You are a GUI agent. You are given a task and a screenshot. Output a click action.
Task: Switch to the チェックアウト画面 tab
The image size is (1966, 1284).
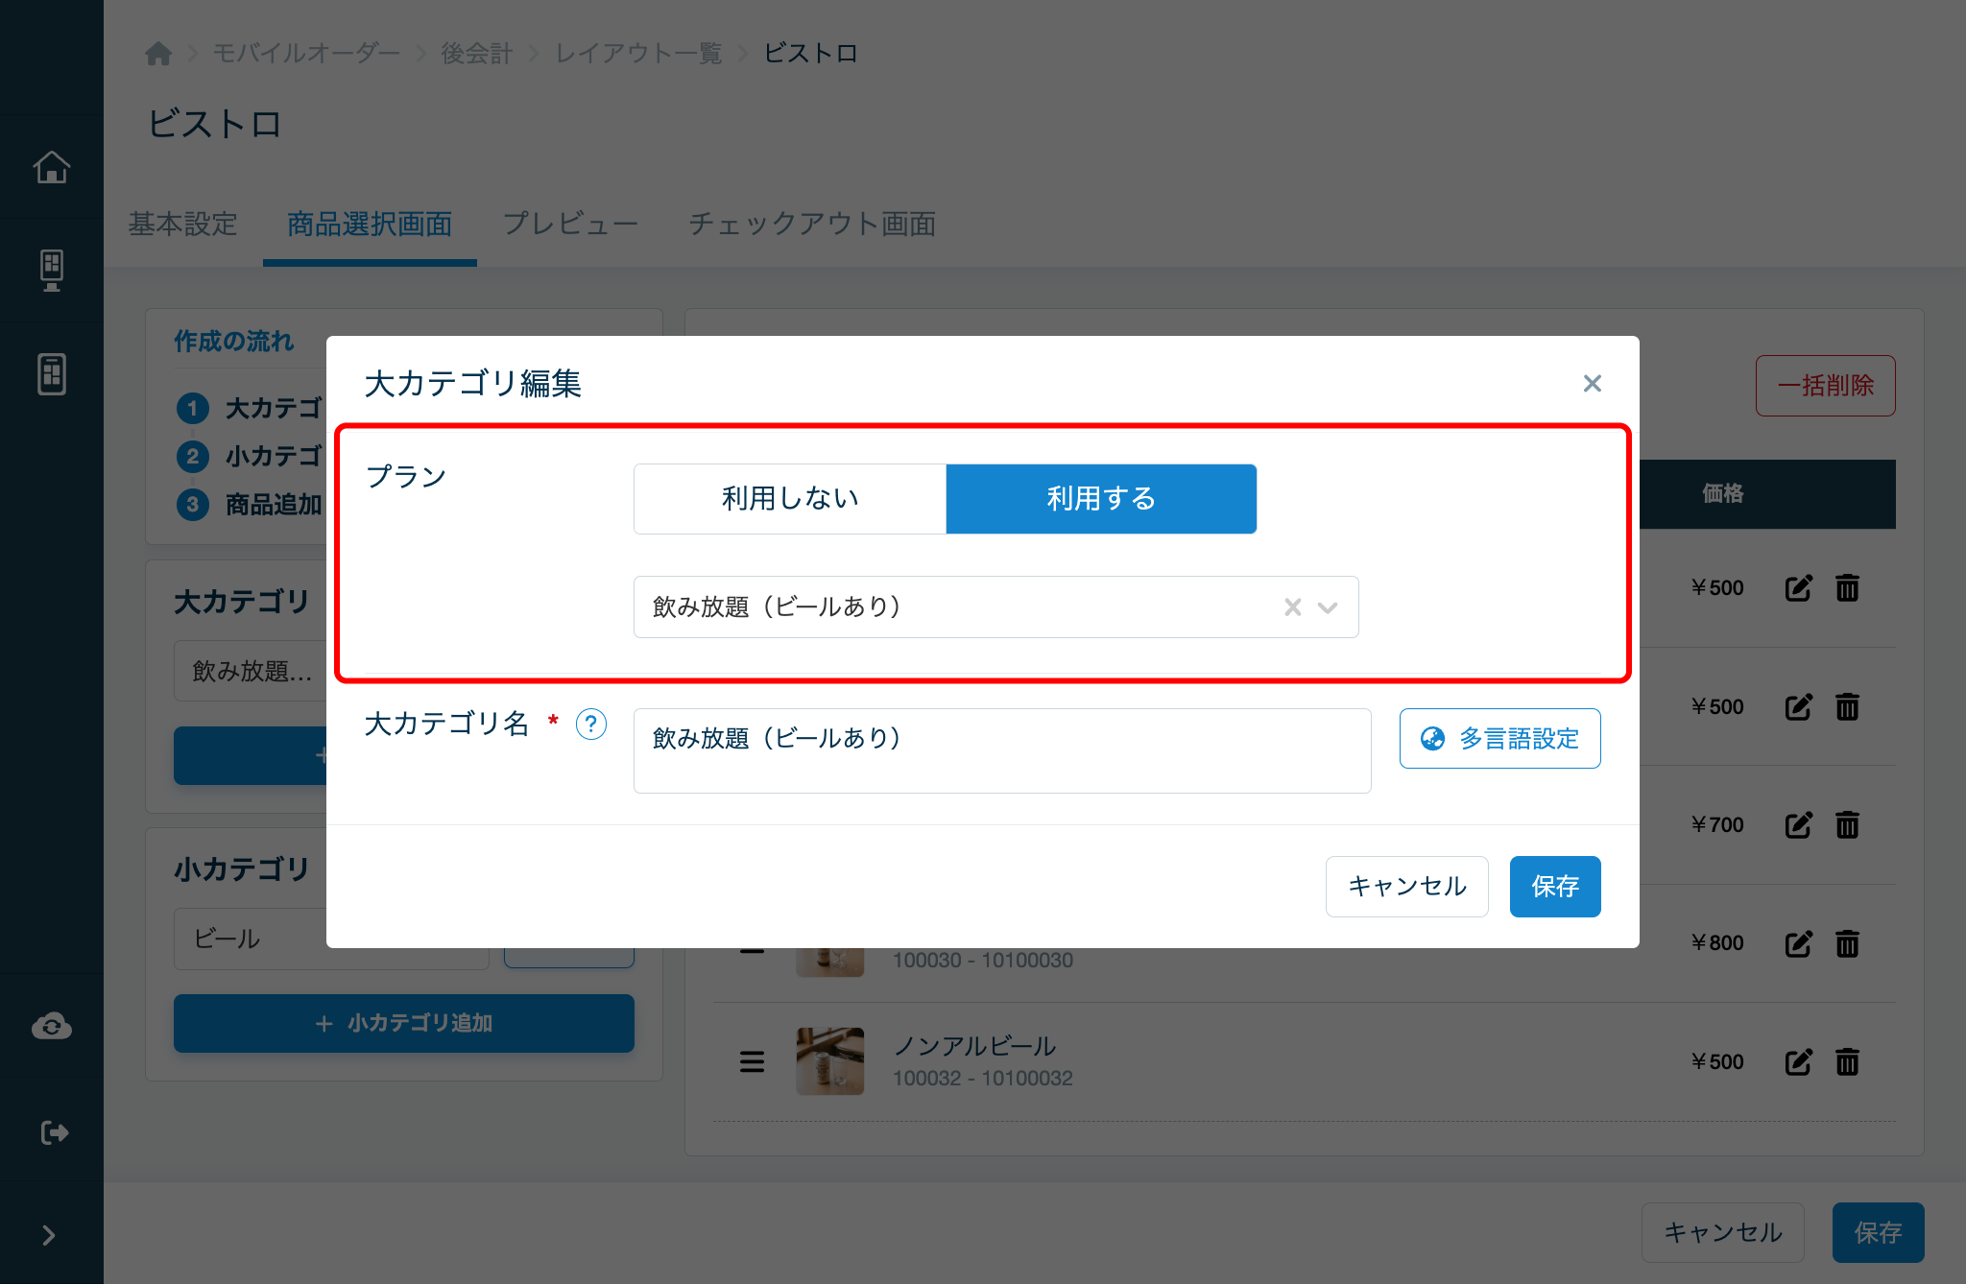click(x=812, y=224)
